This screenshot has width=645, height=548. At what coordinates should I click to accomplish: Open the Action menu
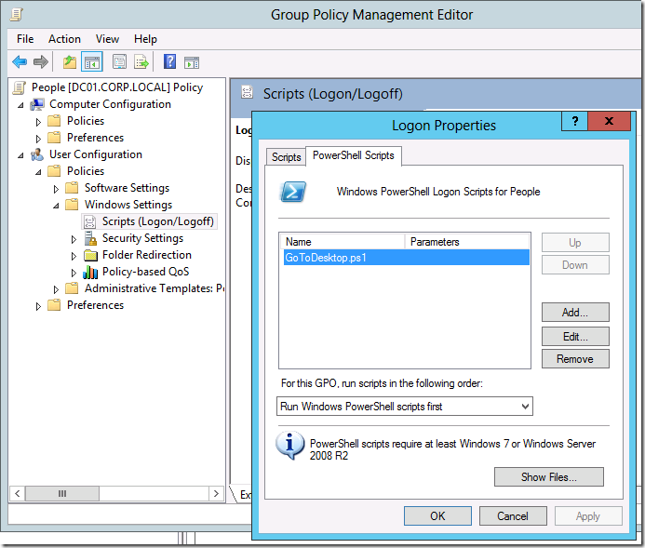point(64,39)
